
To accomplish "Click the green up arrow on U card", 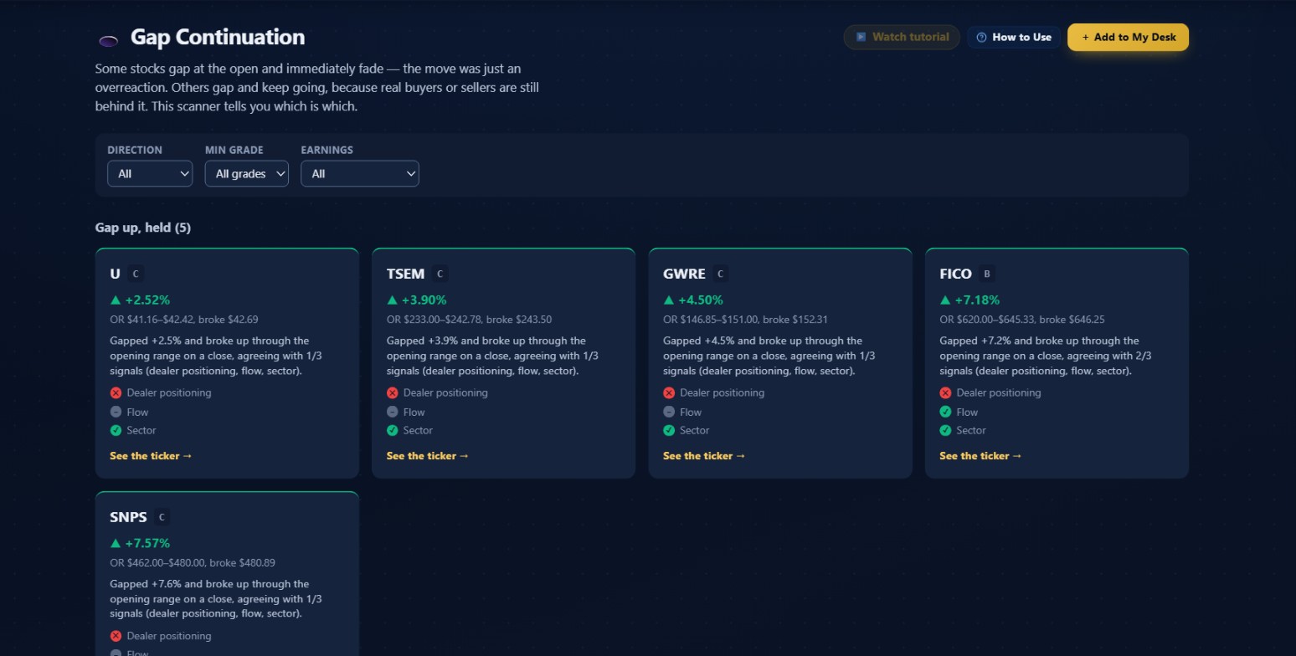I will point(116,300).
